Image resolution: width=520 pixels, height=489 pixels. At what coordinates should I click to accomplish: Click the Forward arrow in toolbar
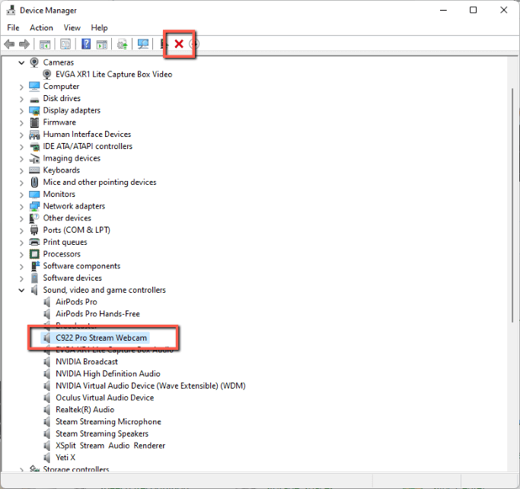pos(24,44)
